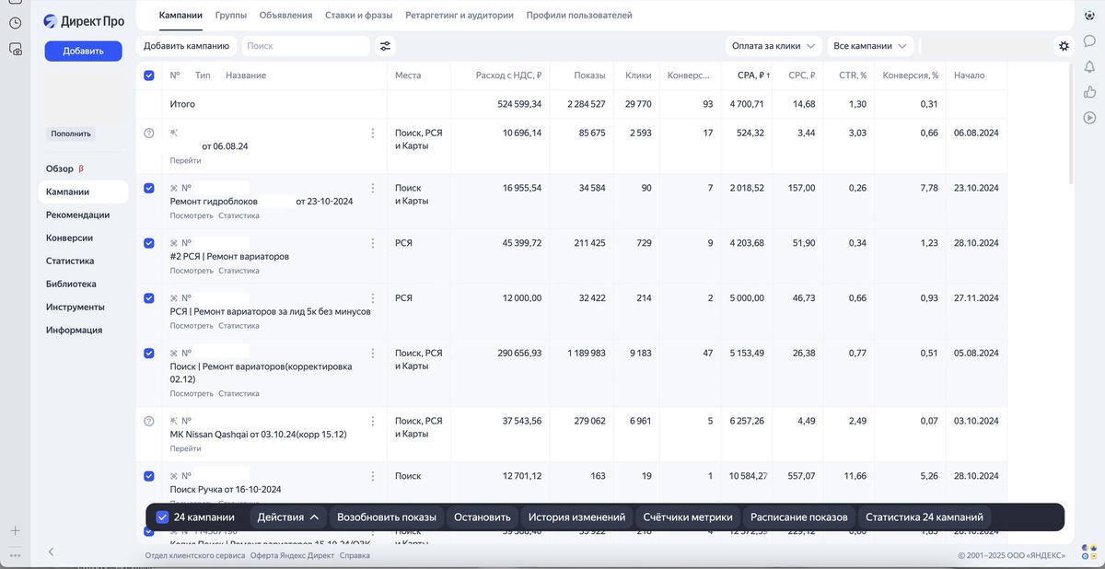1105x569 pixels.
Task: Toggle the select-all checkbox in table header
Action: (x=149, y=75)
